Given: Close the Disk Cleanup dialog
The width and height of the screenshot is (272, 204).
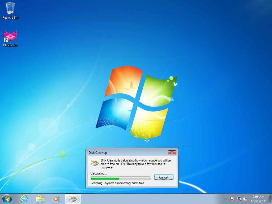Looking at the screenshot, I should [172, 152].
